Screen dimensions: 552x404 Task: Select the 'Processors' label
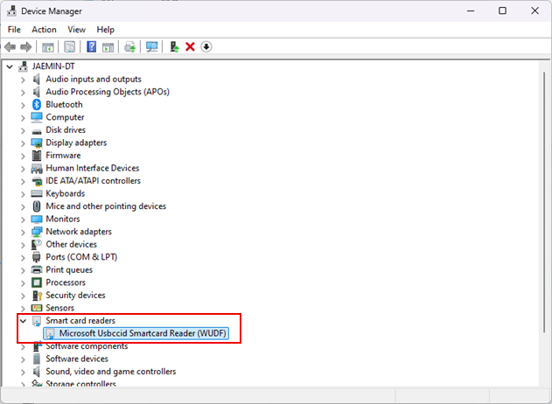pos(66,282)
